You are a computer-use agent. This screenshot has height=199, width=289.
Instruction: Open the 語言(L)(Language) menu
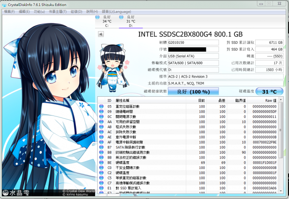(116, 12)
